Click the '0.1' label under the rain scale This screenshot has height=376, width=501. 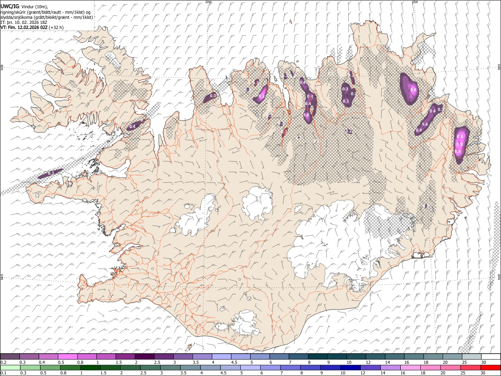[3, 373]
